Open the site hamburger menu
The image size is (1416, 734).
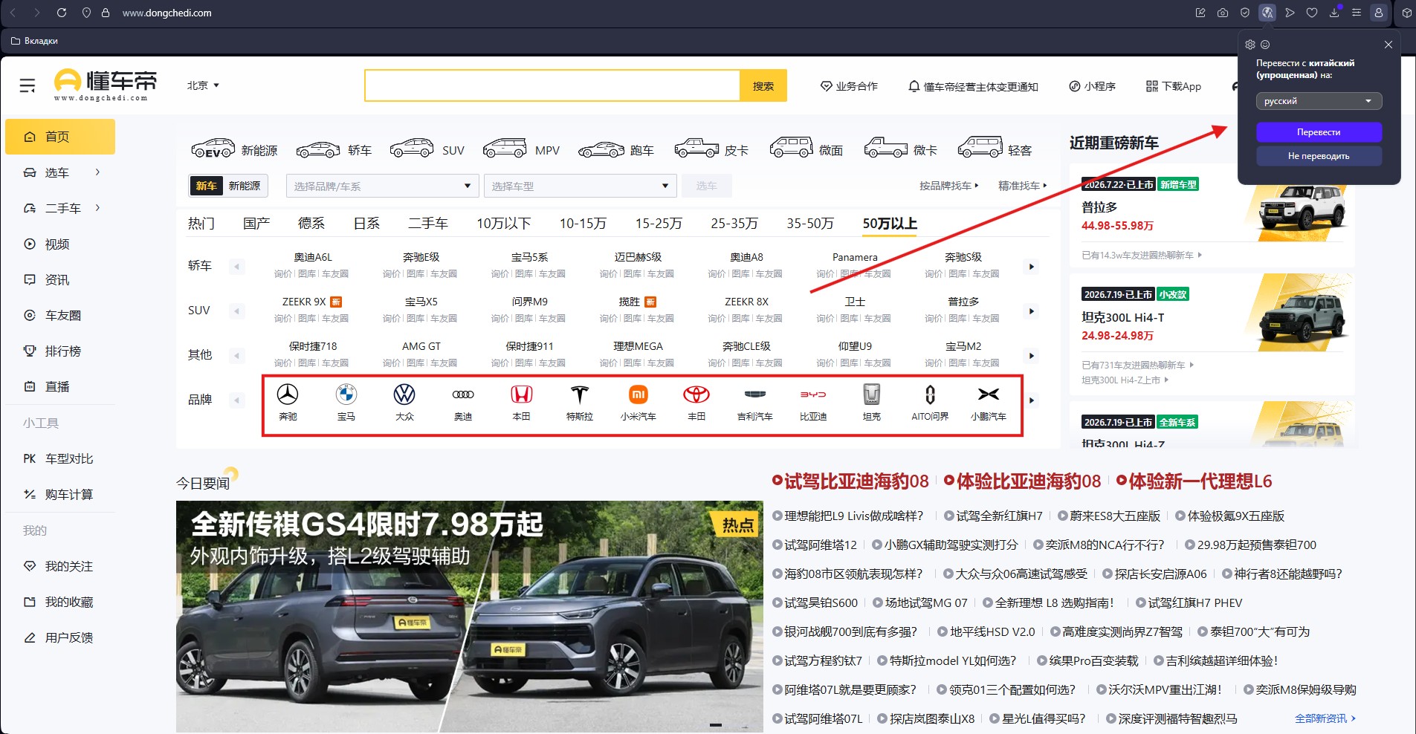pyautogui.click(x=28, y=85)
